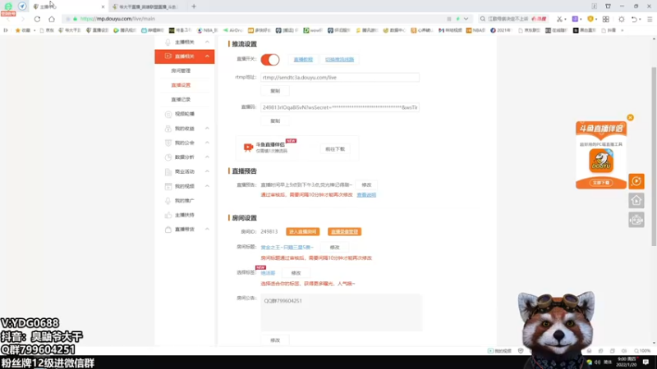
Task: Click the orange 进入直播房间 button
Action: point(302,232)
